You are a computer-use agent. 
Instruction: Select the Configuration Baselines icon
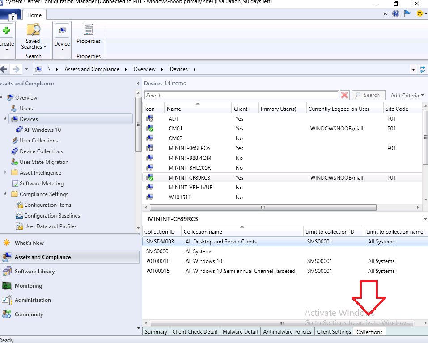click(19, 215)
